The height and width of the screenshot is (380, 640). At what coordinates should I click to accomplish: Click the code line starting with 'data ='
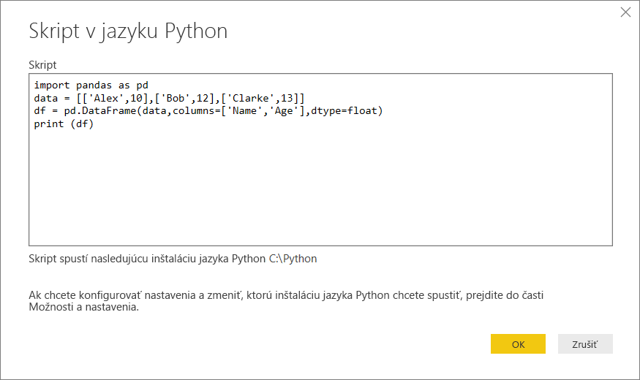[169, 98]
